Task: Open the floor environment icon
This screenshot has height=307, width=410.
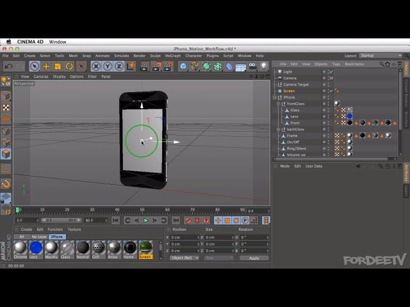Action: point(241,67)
